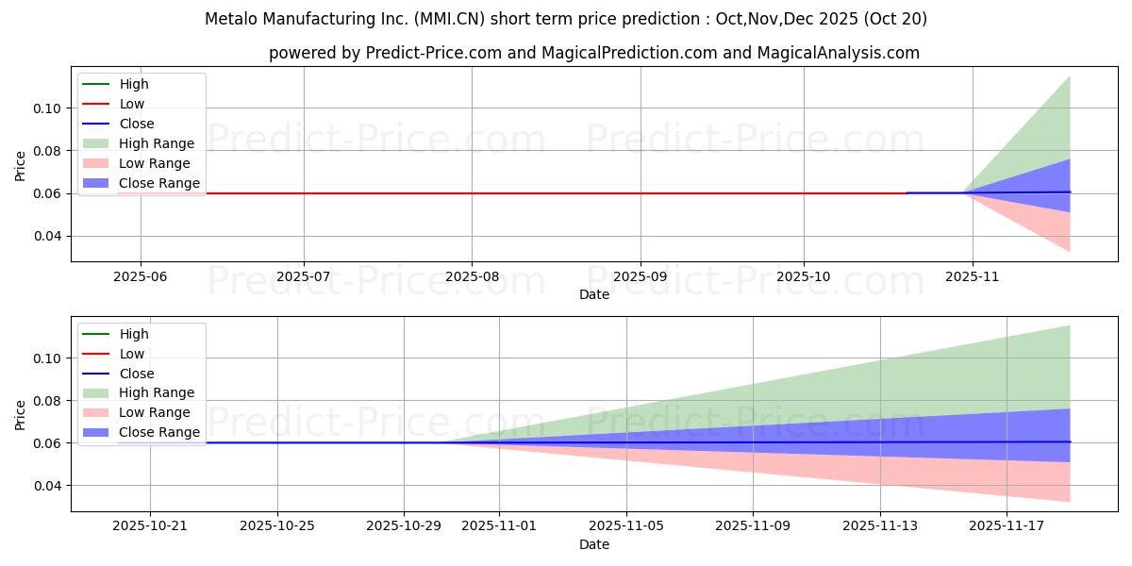Click the green High line marker in top legend
This screenshot has width=1132, height=566.
96,84
